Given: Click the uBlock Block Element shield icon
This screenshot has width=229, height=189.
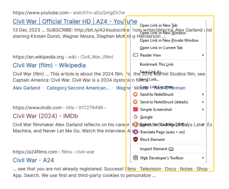Looking at the screenshot, I should pyautogui.click(x=135, y=139).
